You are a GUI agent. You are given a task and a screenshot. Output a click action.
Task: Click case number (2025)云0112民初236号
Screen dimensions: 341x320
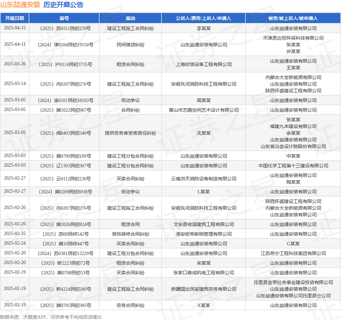pos(66,179)
